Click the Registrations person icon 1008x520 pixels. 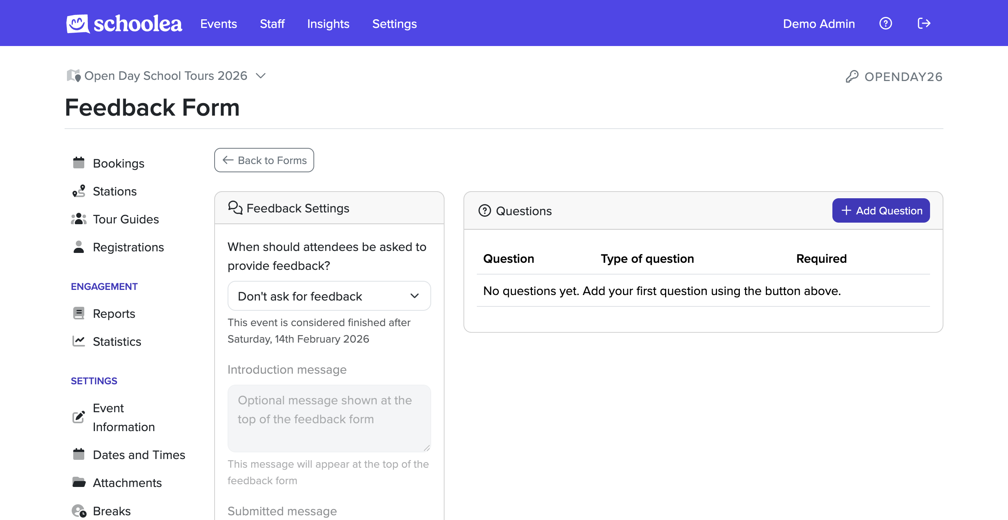79,247
